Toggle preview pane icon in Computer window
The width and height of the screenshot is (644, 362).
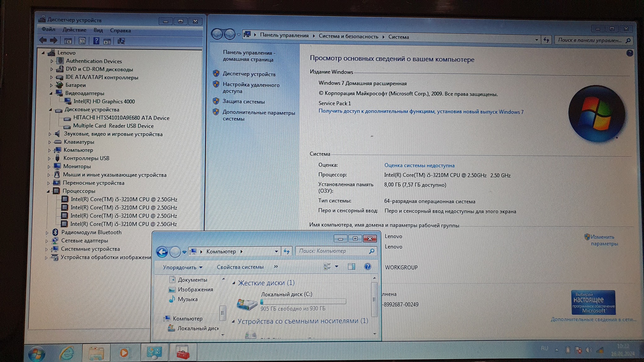coord(351,267)
